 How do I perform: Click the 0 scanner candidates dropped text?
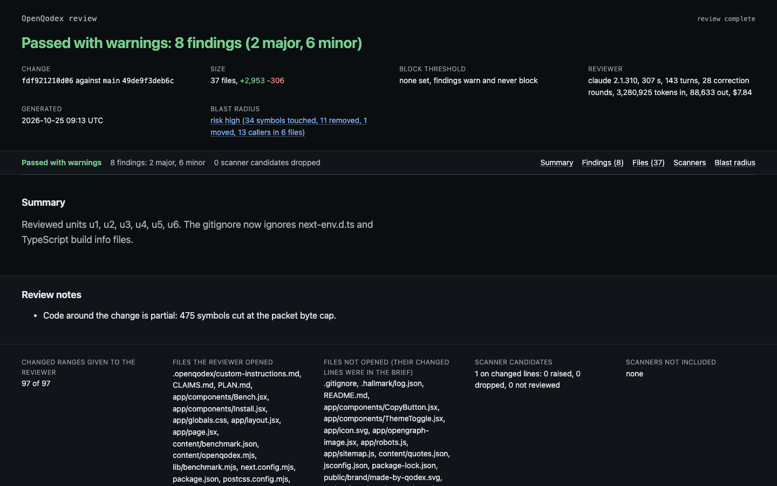267,163
